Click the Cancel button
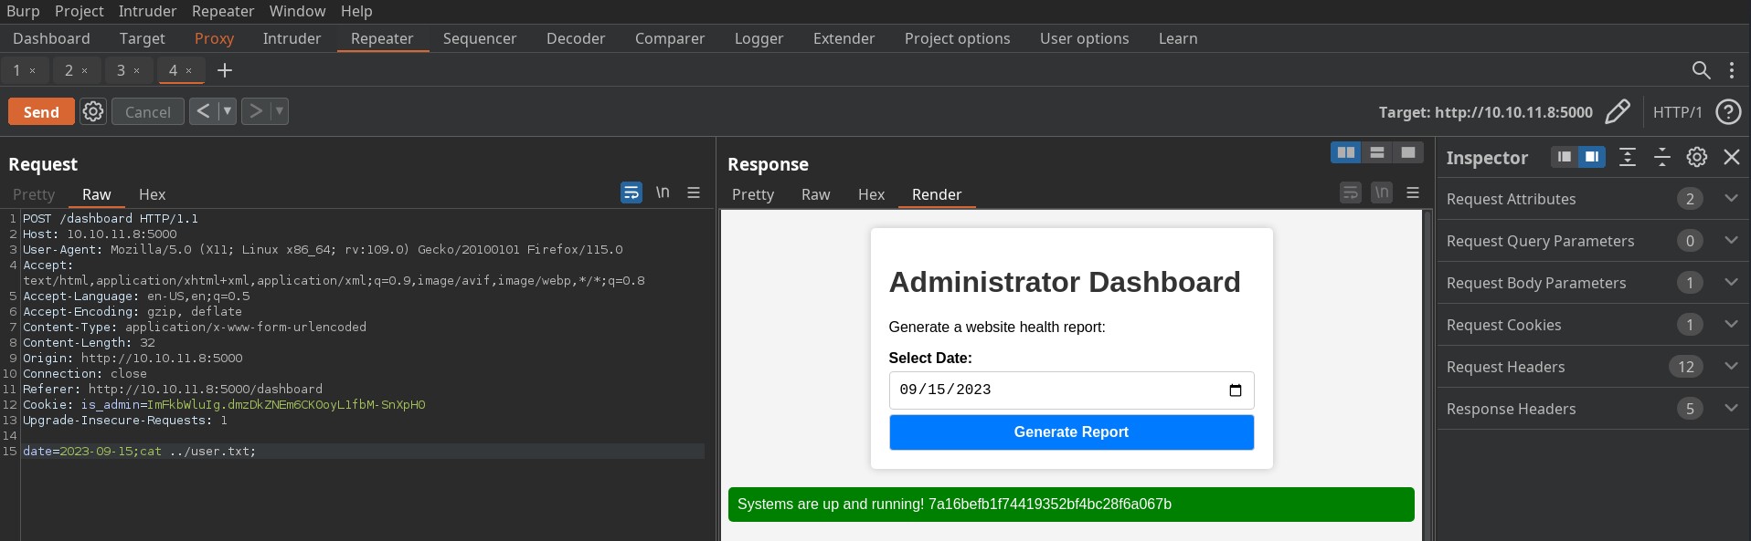1751x541 pixels. tap(147, 111)
